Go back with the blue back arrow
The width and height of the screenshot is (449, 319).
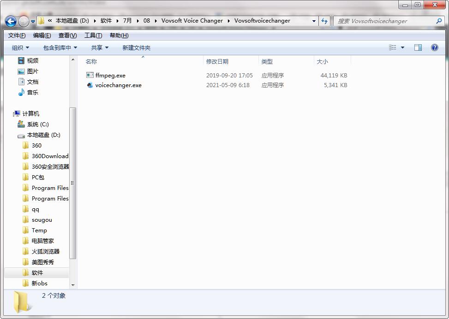11,21
